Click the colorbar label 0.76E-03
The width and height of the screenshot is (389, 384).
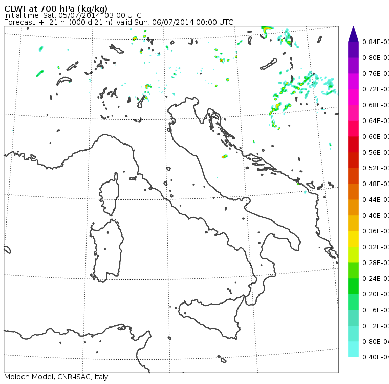[376, 73]
